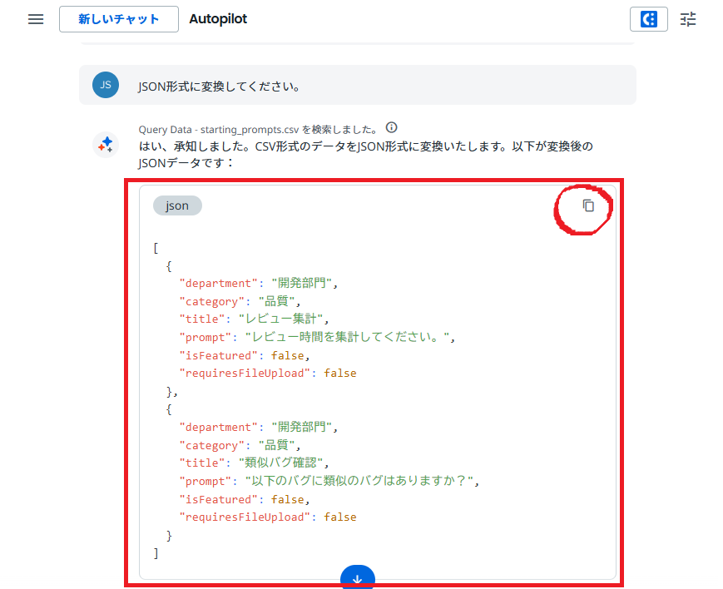Screen dimensions: 723x589
Task: Copy the JSON code block contents
Action: click(x=588, y=205)
